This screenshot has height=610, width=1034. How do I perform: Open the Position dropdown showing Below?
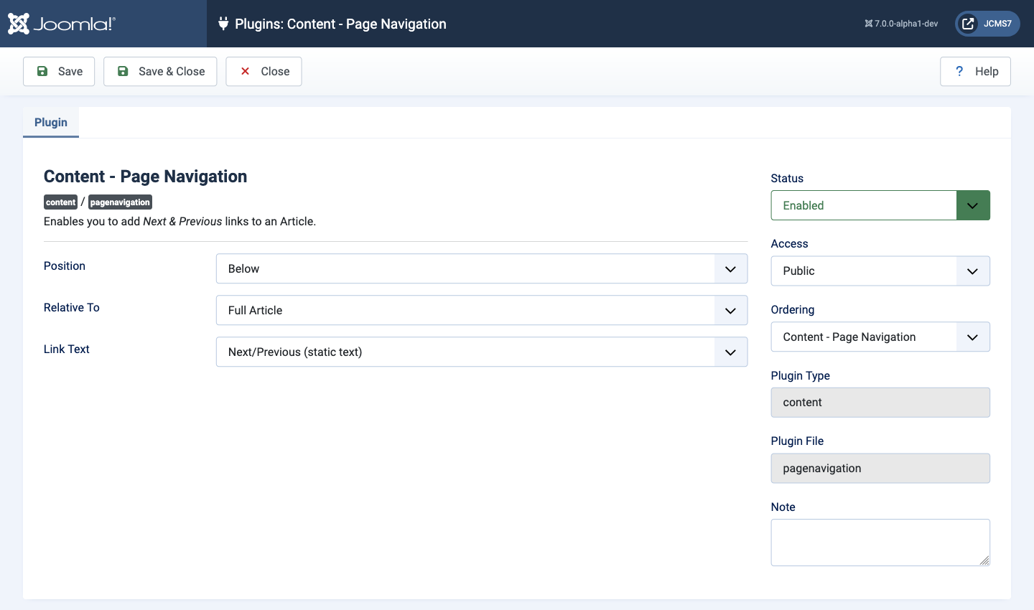coord(482,269)
